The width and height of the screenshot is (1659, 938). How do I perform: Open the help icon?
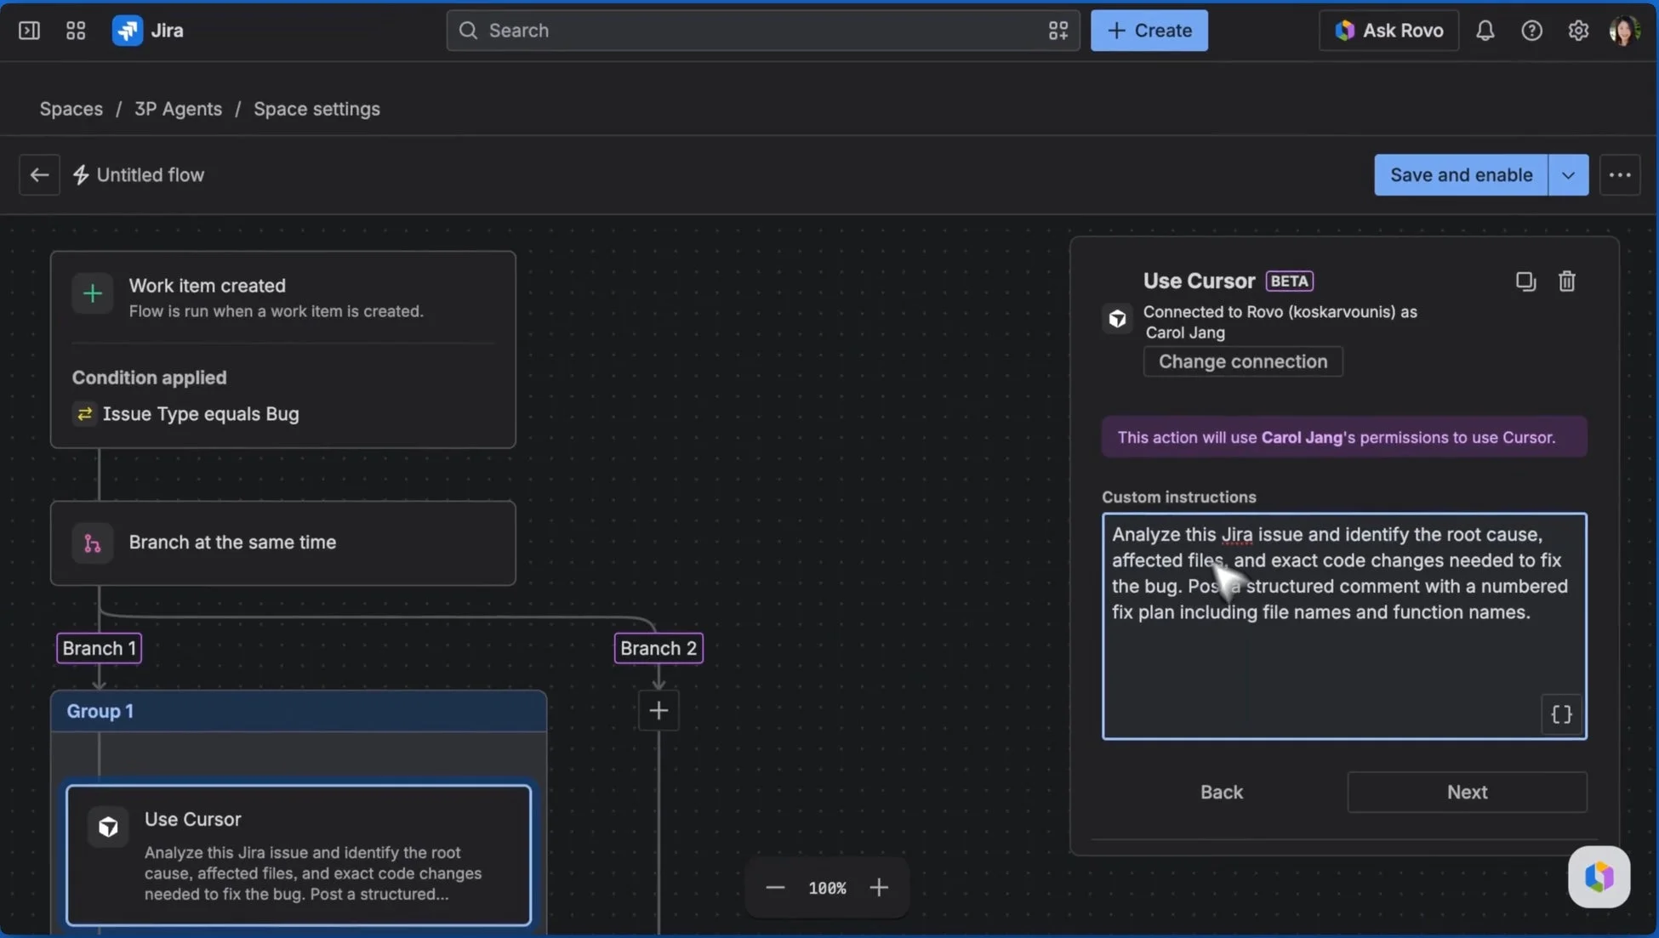click(x=1531, y=31)
